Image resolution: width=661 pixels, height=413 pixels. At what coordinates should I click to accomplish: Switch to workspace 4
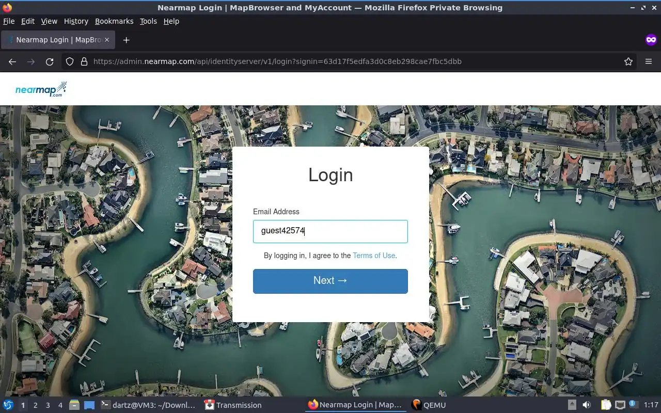click(x=60, y=405)
